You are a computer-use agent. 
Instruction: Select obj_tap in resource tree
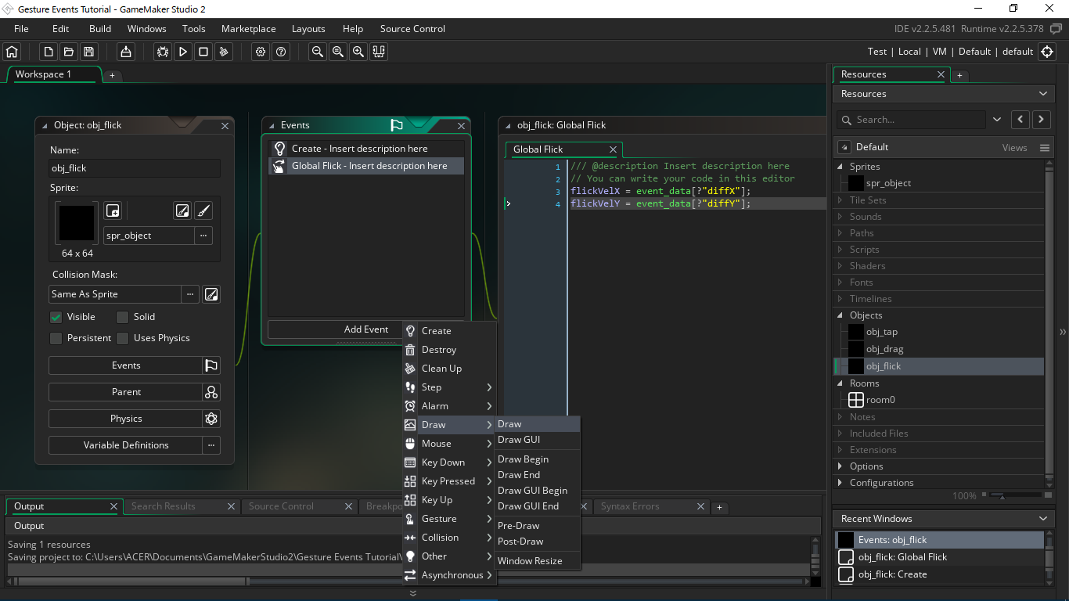pyautogui.click(x=881, y=332)
